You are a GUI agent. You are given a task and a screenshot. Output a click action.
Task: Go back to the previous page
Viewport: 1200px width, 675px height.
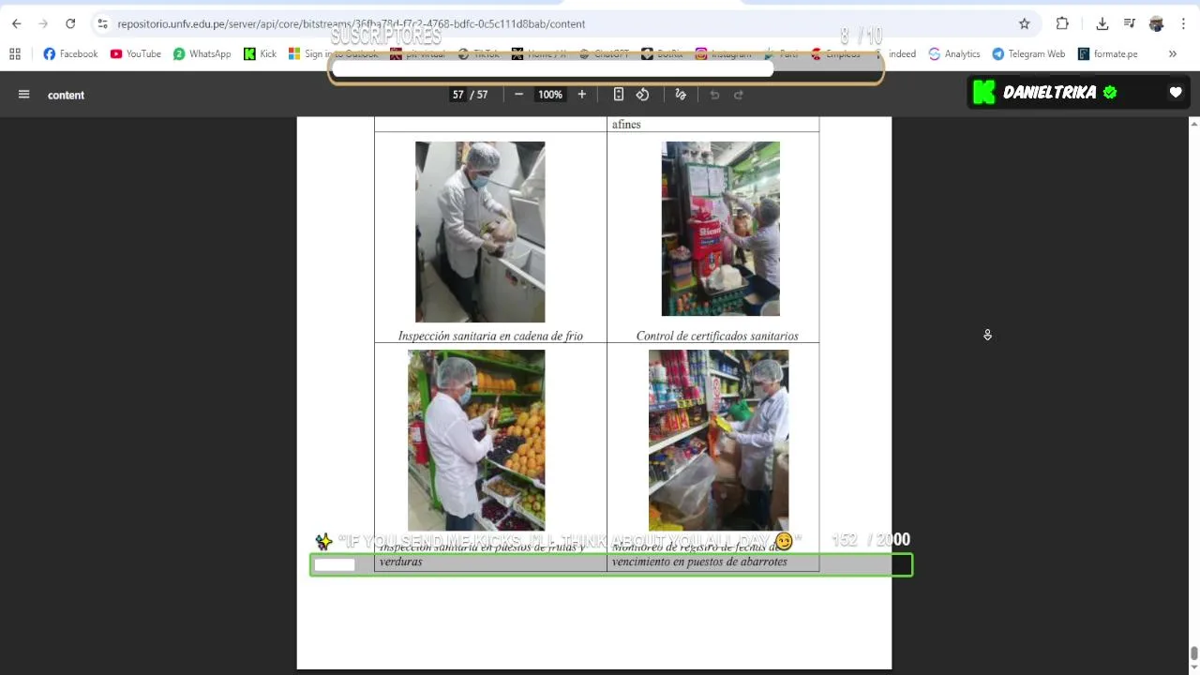pyautogui.click(x=16, y=23)
